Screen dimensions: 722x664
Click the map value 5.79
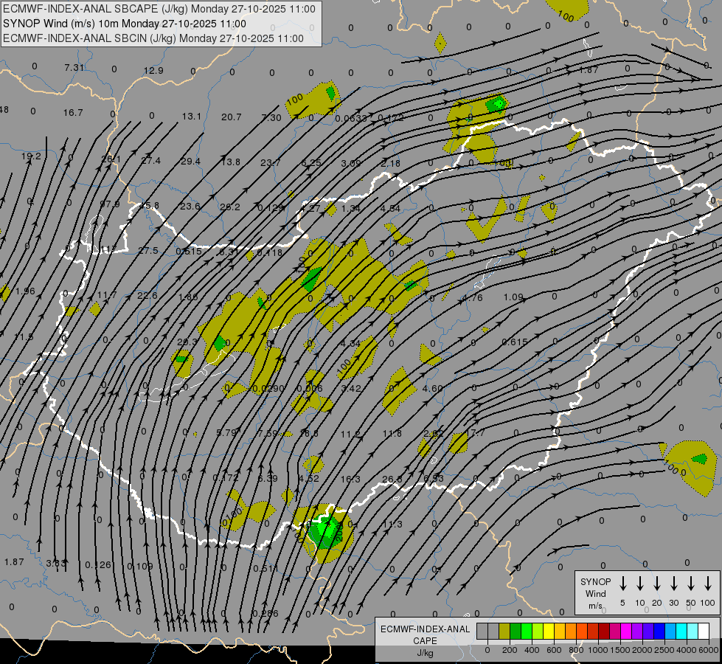coord(226,432)
